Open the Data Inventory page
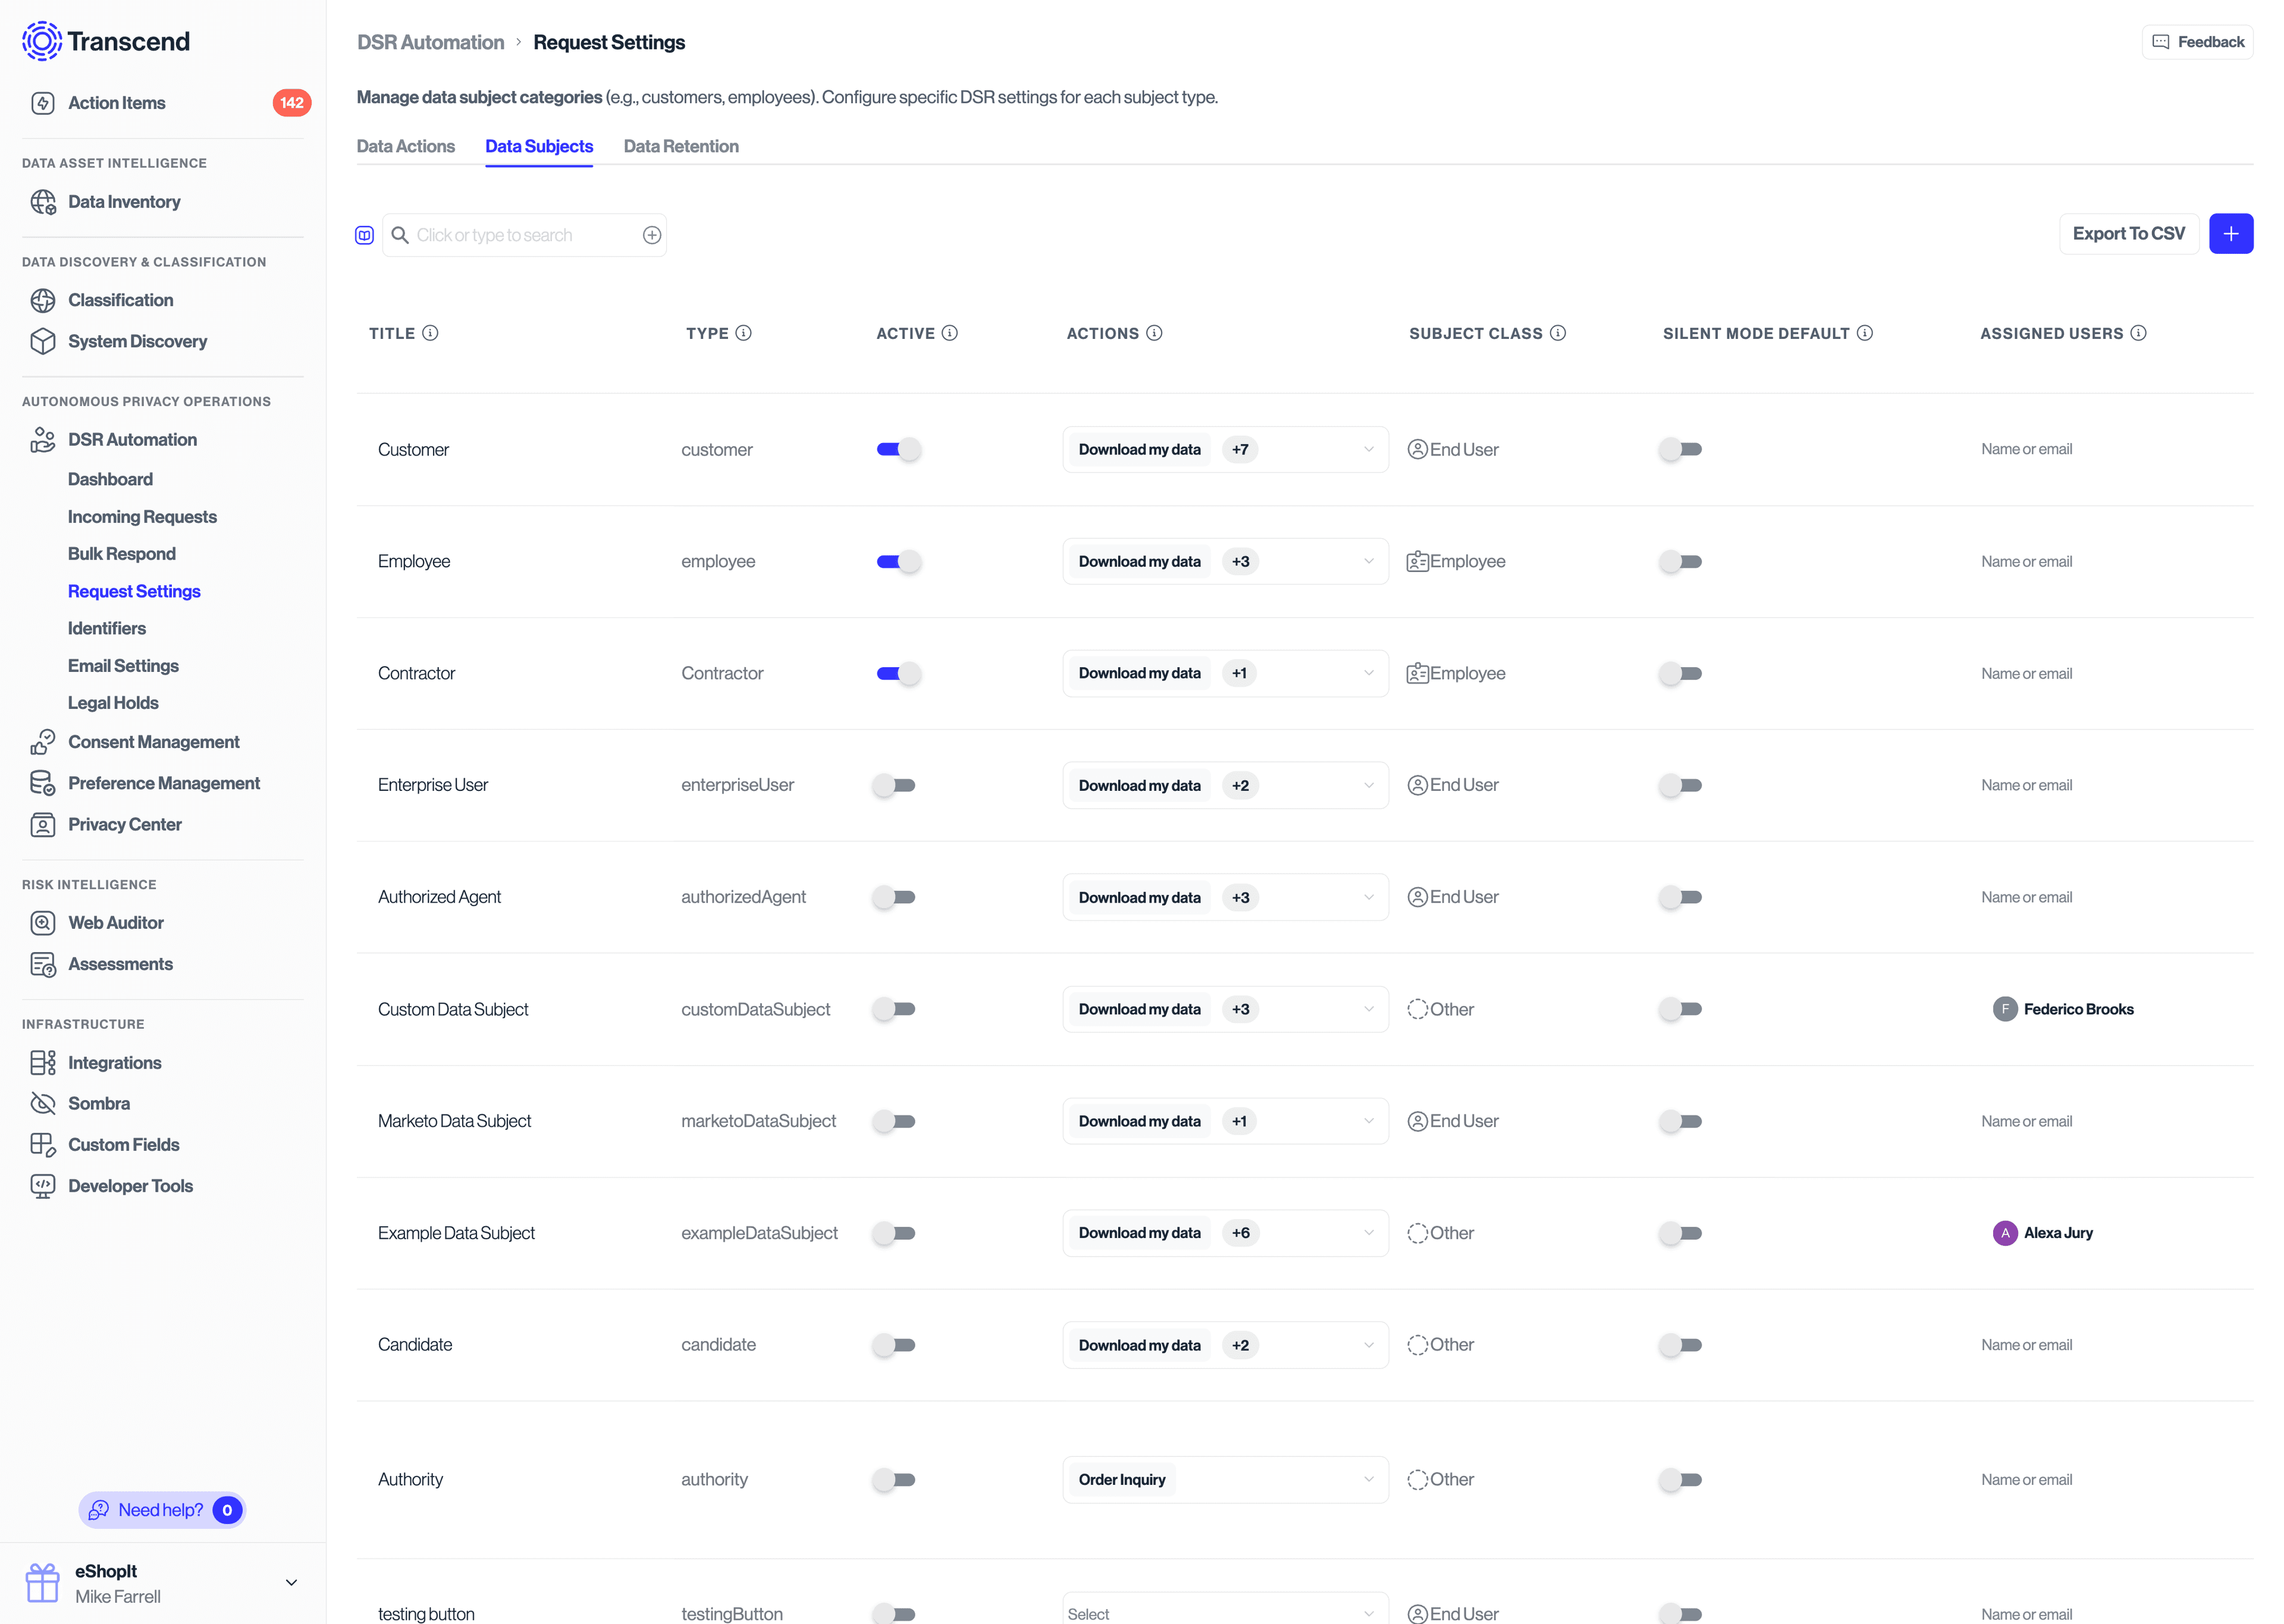Viewport: 2284px width, 1624px height. (x=124, y=201)
